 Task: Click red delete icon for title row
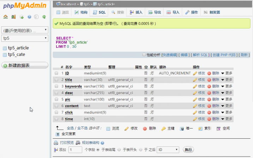tap(209, 80)
